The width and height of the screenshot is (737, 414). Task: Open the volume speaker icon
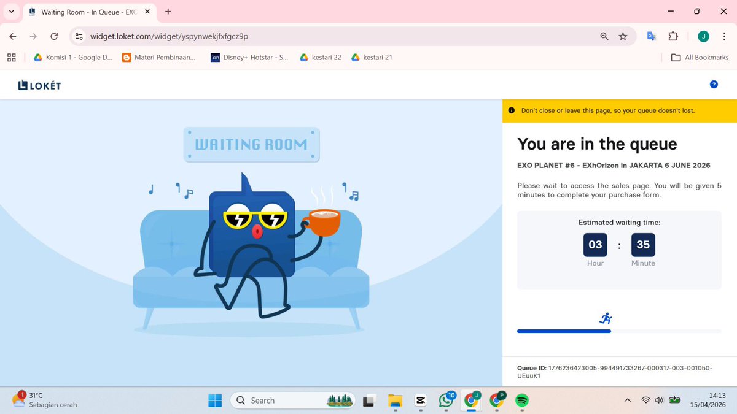[x=659, y=401]
